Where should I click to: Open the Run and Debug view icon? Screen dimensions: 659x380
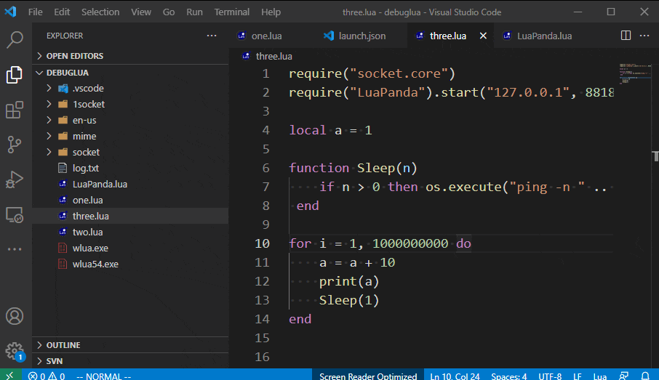coord(15,179)
